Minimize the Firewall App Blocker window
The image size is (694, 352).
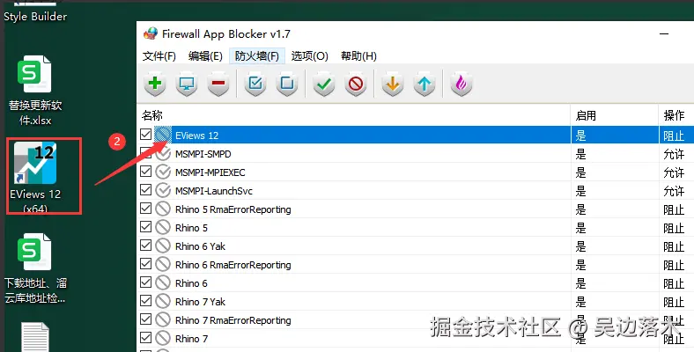[664, 34]
